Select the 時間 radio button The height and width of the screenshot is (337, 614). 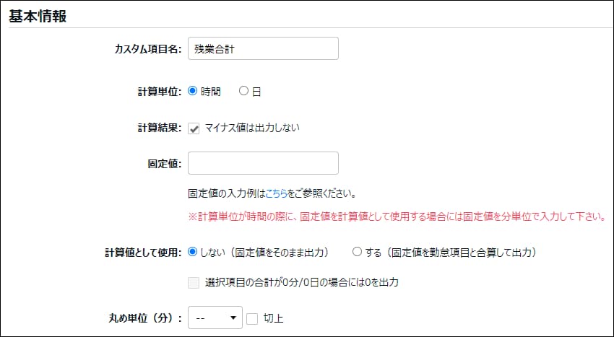point(192,91)
